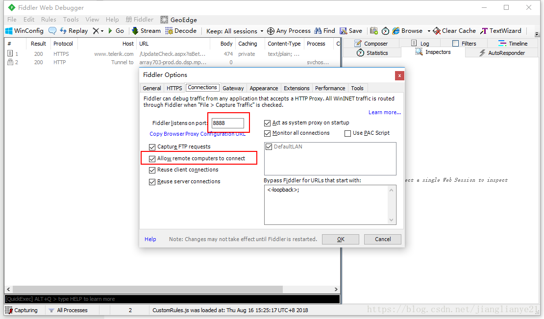This screenshot has height=319, width=544.
Task: Open the Rules menu
Action: click(x=49, y=20)
